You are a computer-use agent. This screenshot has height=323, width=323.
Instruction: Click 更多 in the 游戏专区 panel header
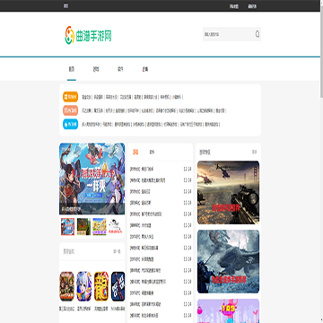(254, 153)
